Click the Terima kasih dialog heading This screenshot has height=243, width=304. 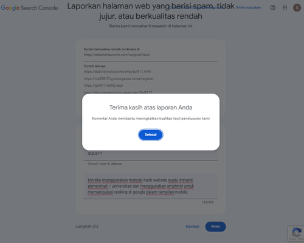151,108
